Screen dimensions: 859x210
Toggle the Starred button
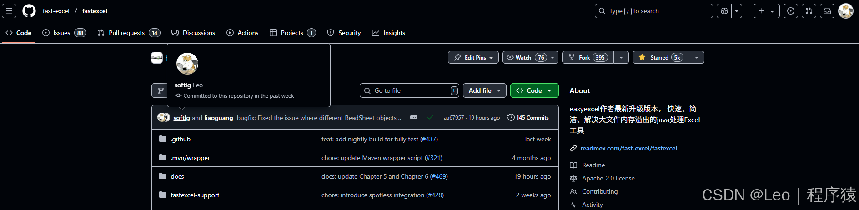pos(661,57)
